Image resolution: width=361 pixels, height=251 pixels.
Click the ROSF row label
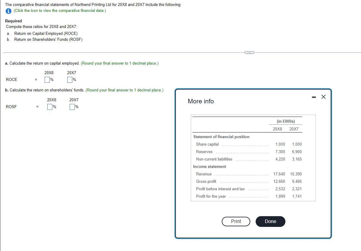11,107
